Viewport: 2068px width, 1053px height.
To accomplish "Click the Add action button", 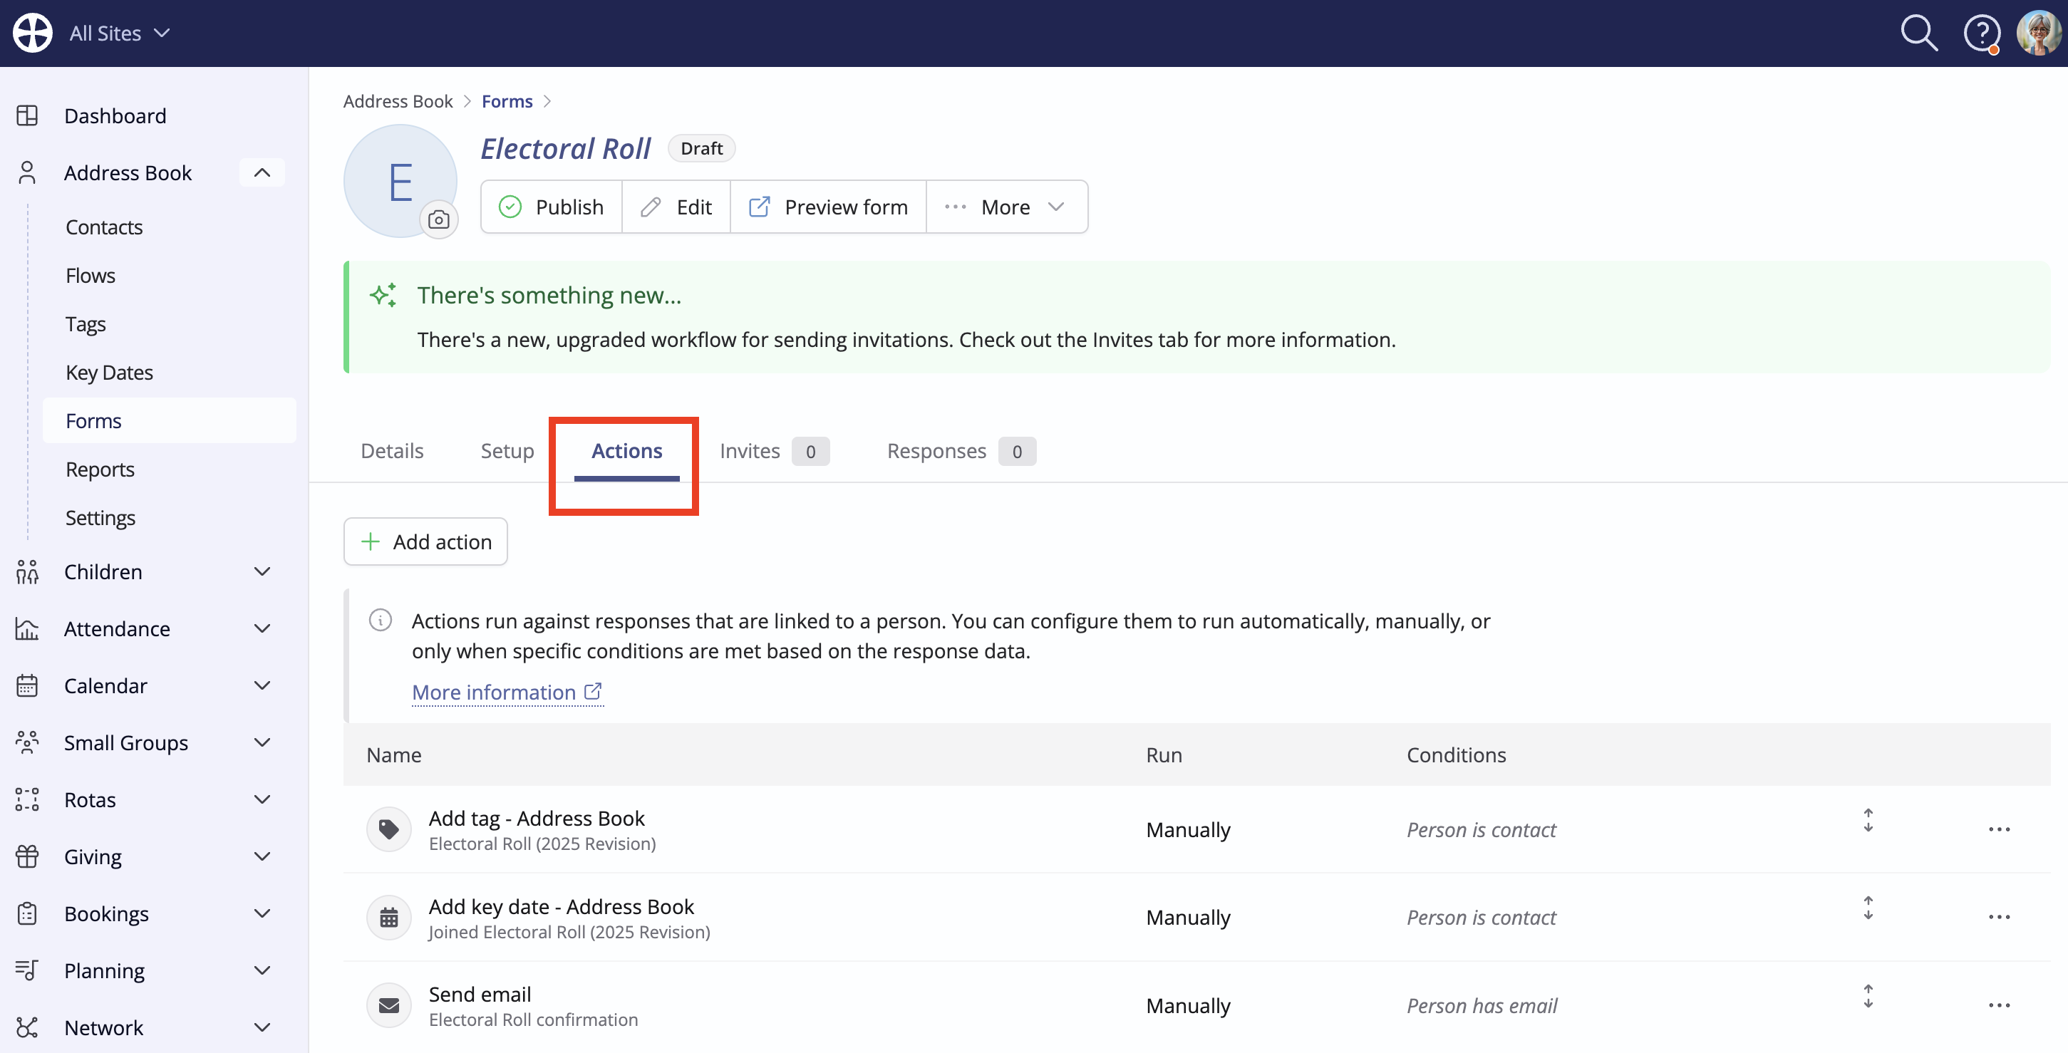I will (425, 541).
